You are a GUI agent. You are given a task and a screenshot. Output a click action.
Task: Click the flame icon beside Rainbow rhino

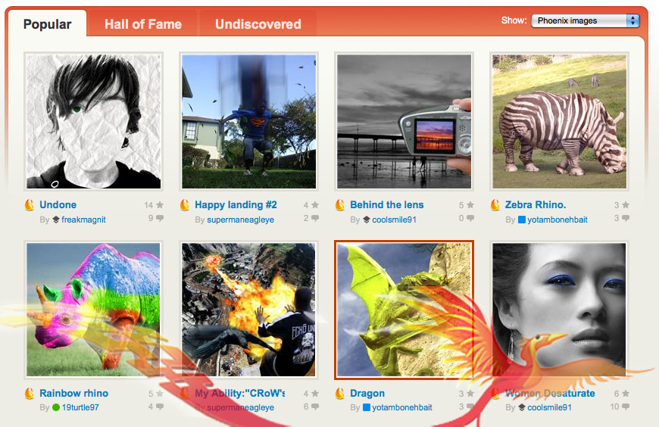tap(30, 394)
